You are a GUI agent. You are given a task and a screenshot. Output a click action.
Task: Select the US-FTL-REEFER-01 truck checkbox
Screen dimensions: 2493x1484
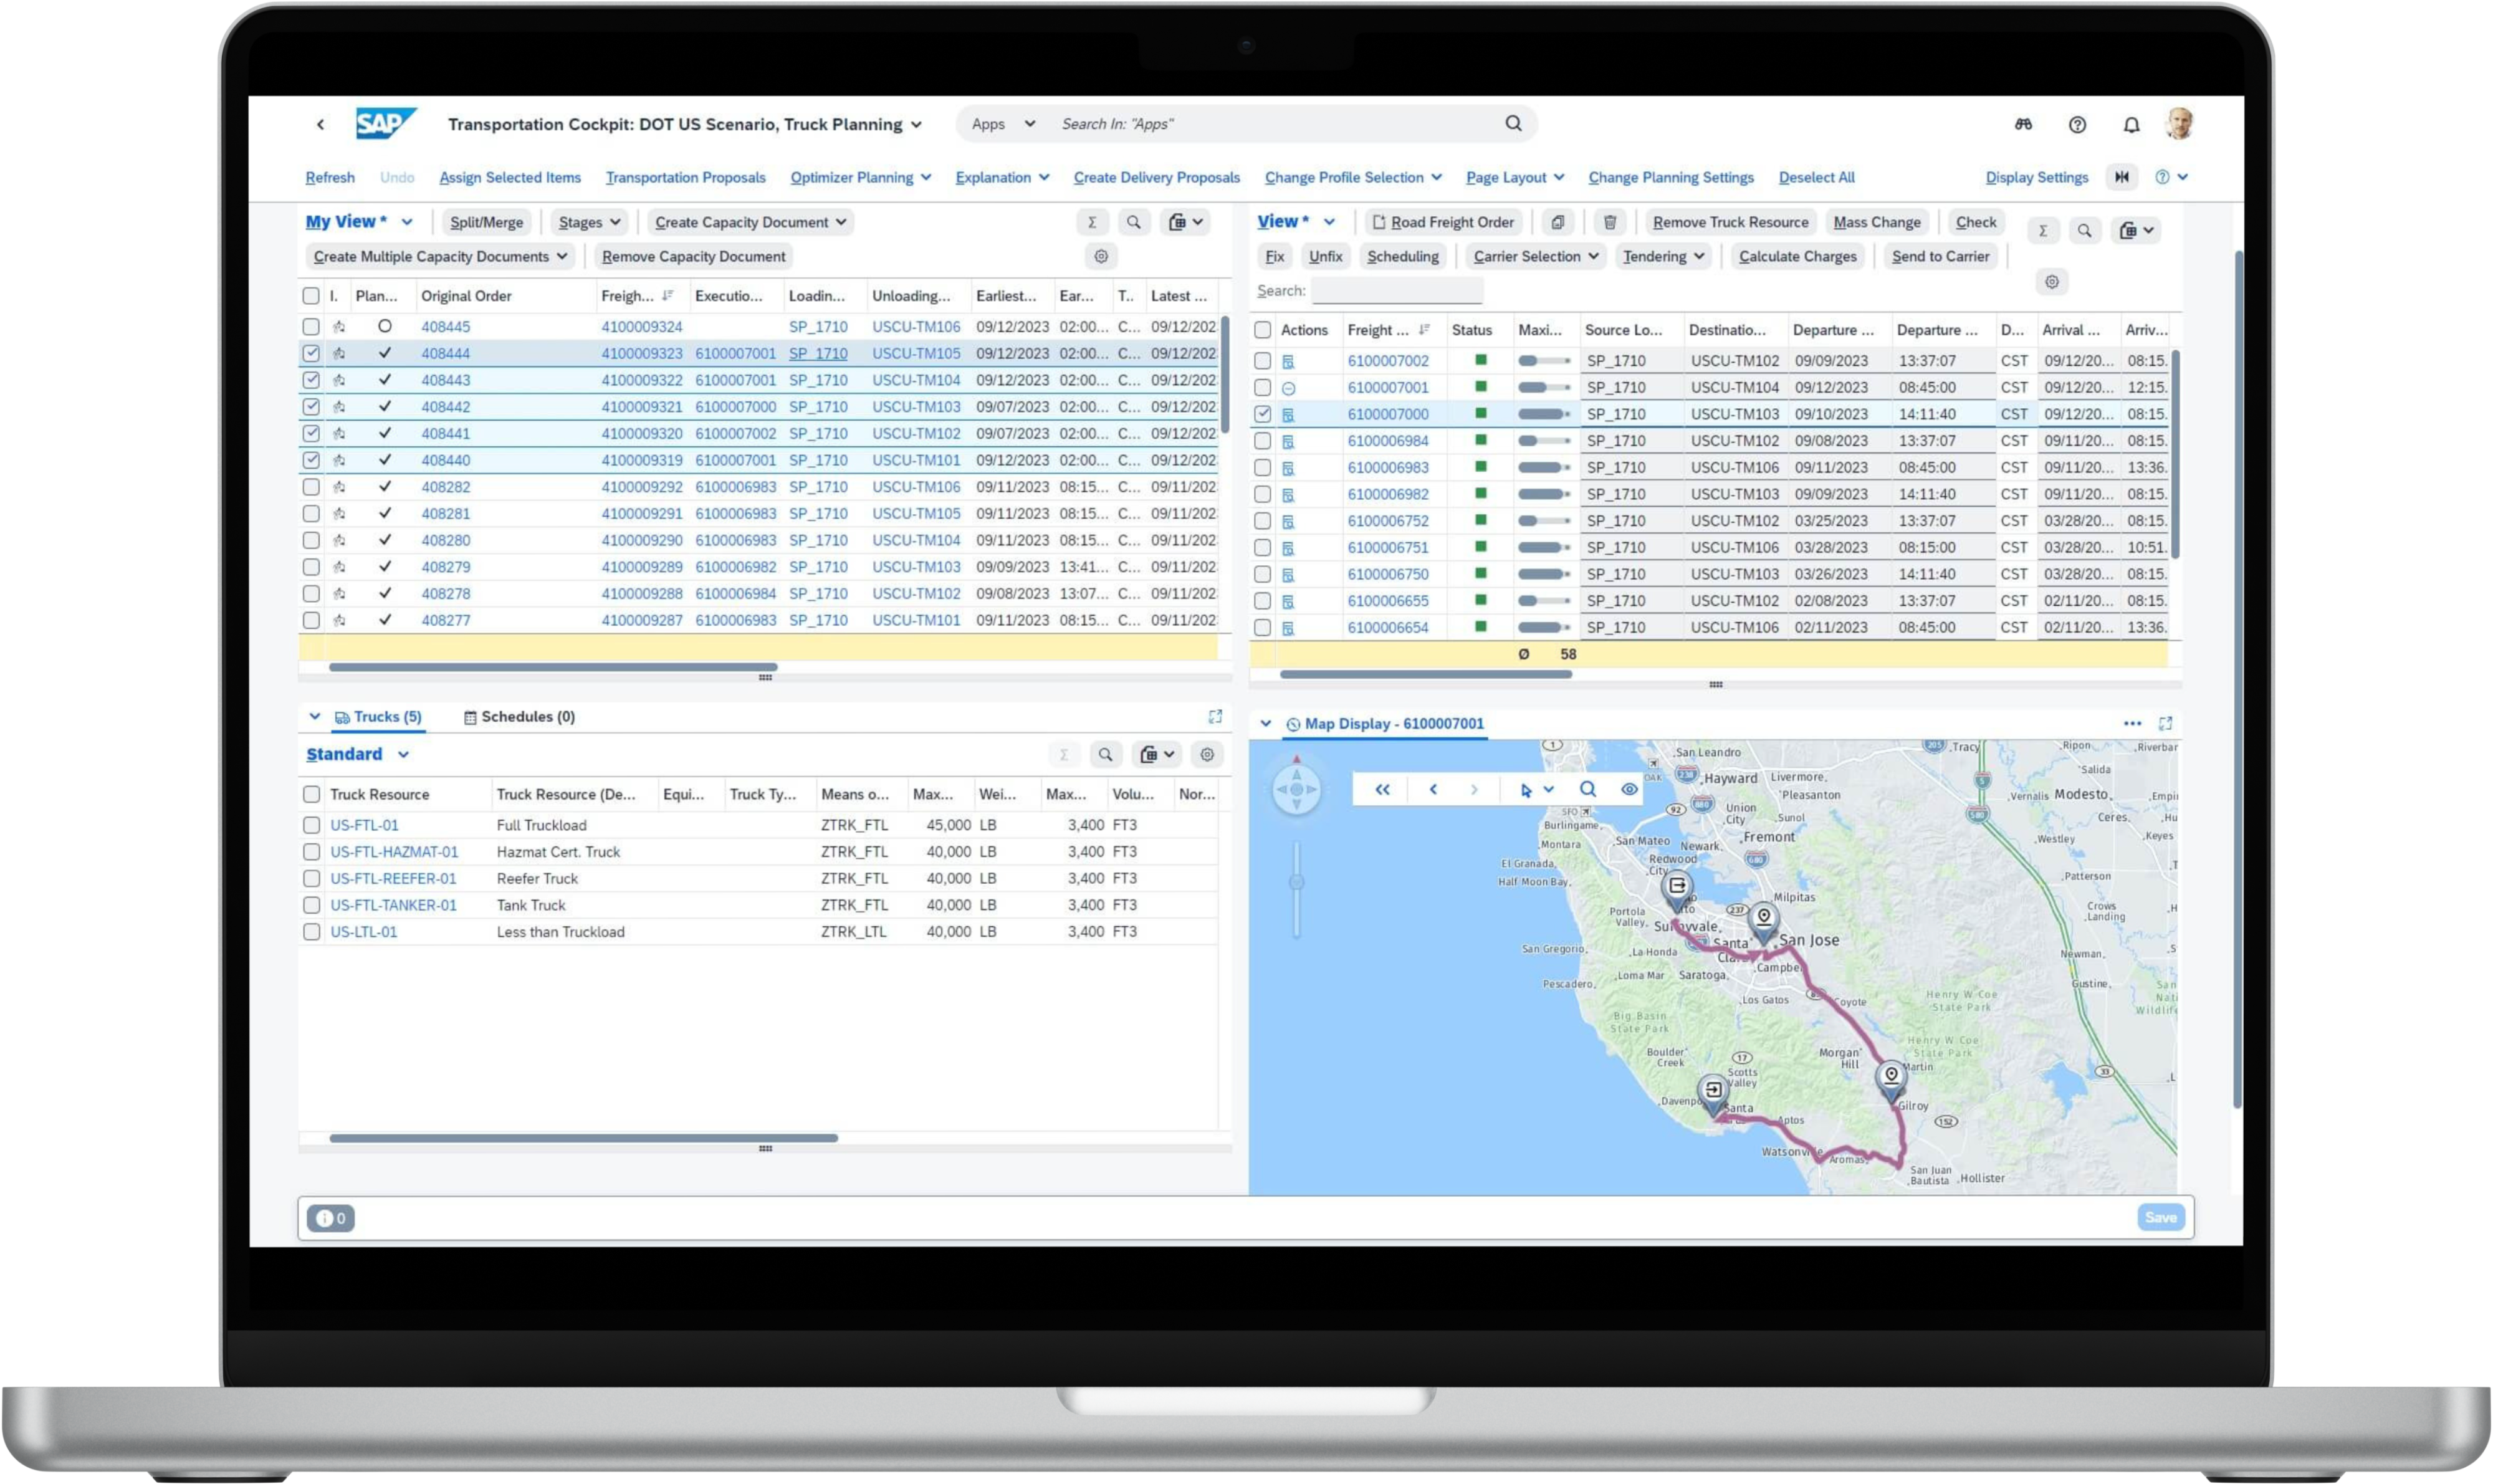312,878
